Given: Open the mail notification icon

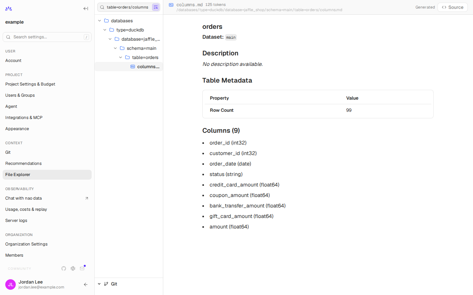Looking at the screenshot, I should (82, 268).
